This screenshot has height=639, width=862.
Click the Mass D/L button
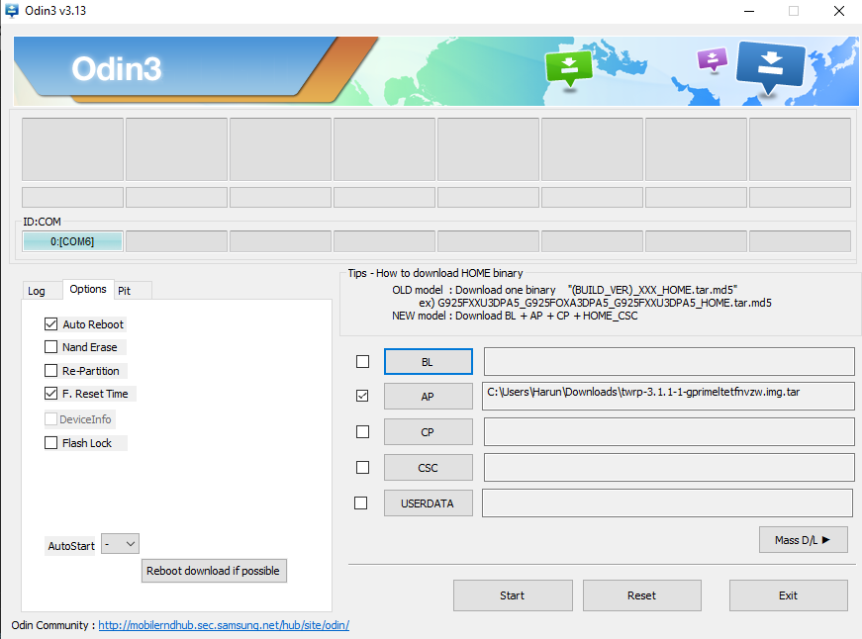coord(804,540)
